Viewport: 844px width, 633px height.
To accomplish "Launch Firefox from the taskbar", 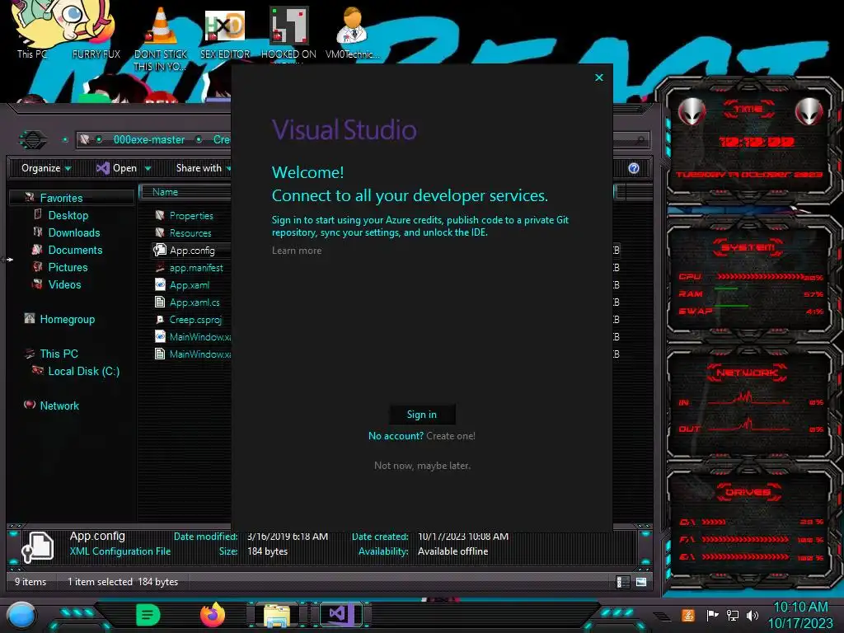I will click(213, 615).
